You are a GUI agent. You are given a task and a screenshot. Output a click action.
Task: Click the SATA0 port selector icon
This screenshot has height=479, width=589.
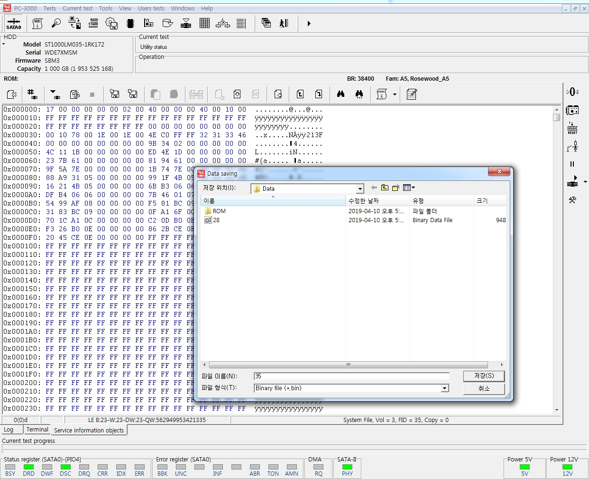(14, 23)
